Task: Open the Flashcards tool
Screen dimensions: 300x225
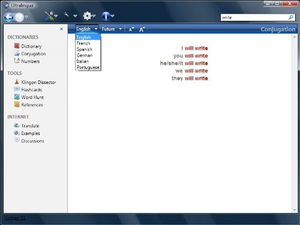Action: pos(32,90)
